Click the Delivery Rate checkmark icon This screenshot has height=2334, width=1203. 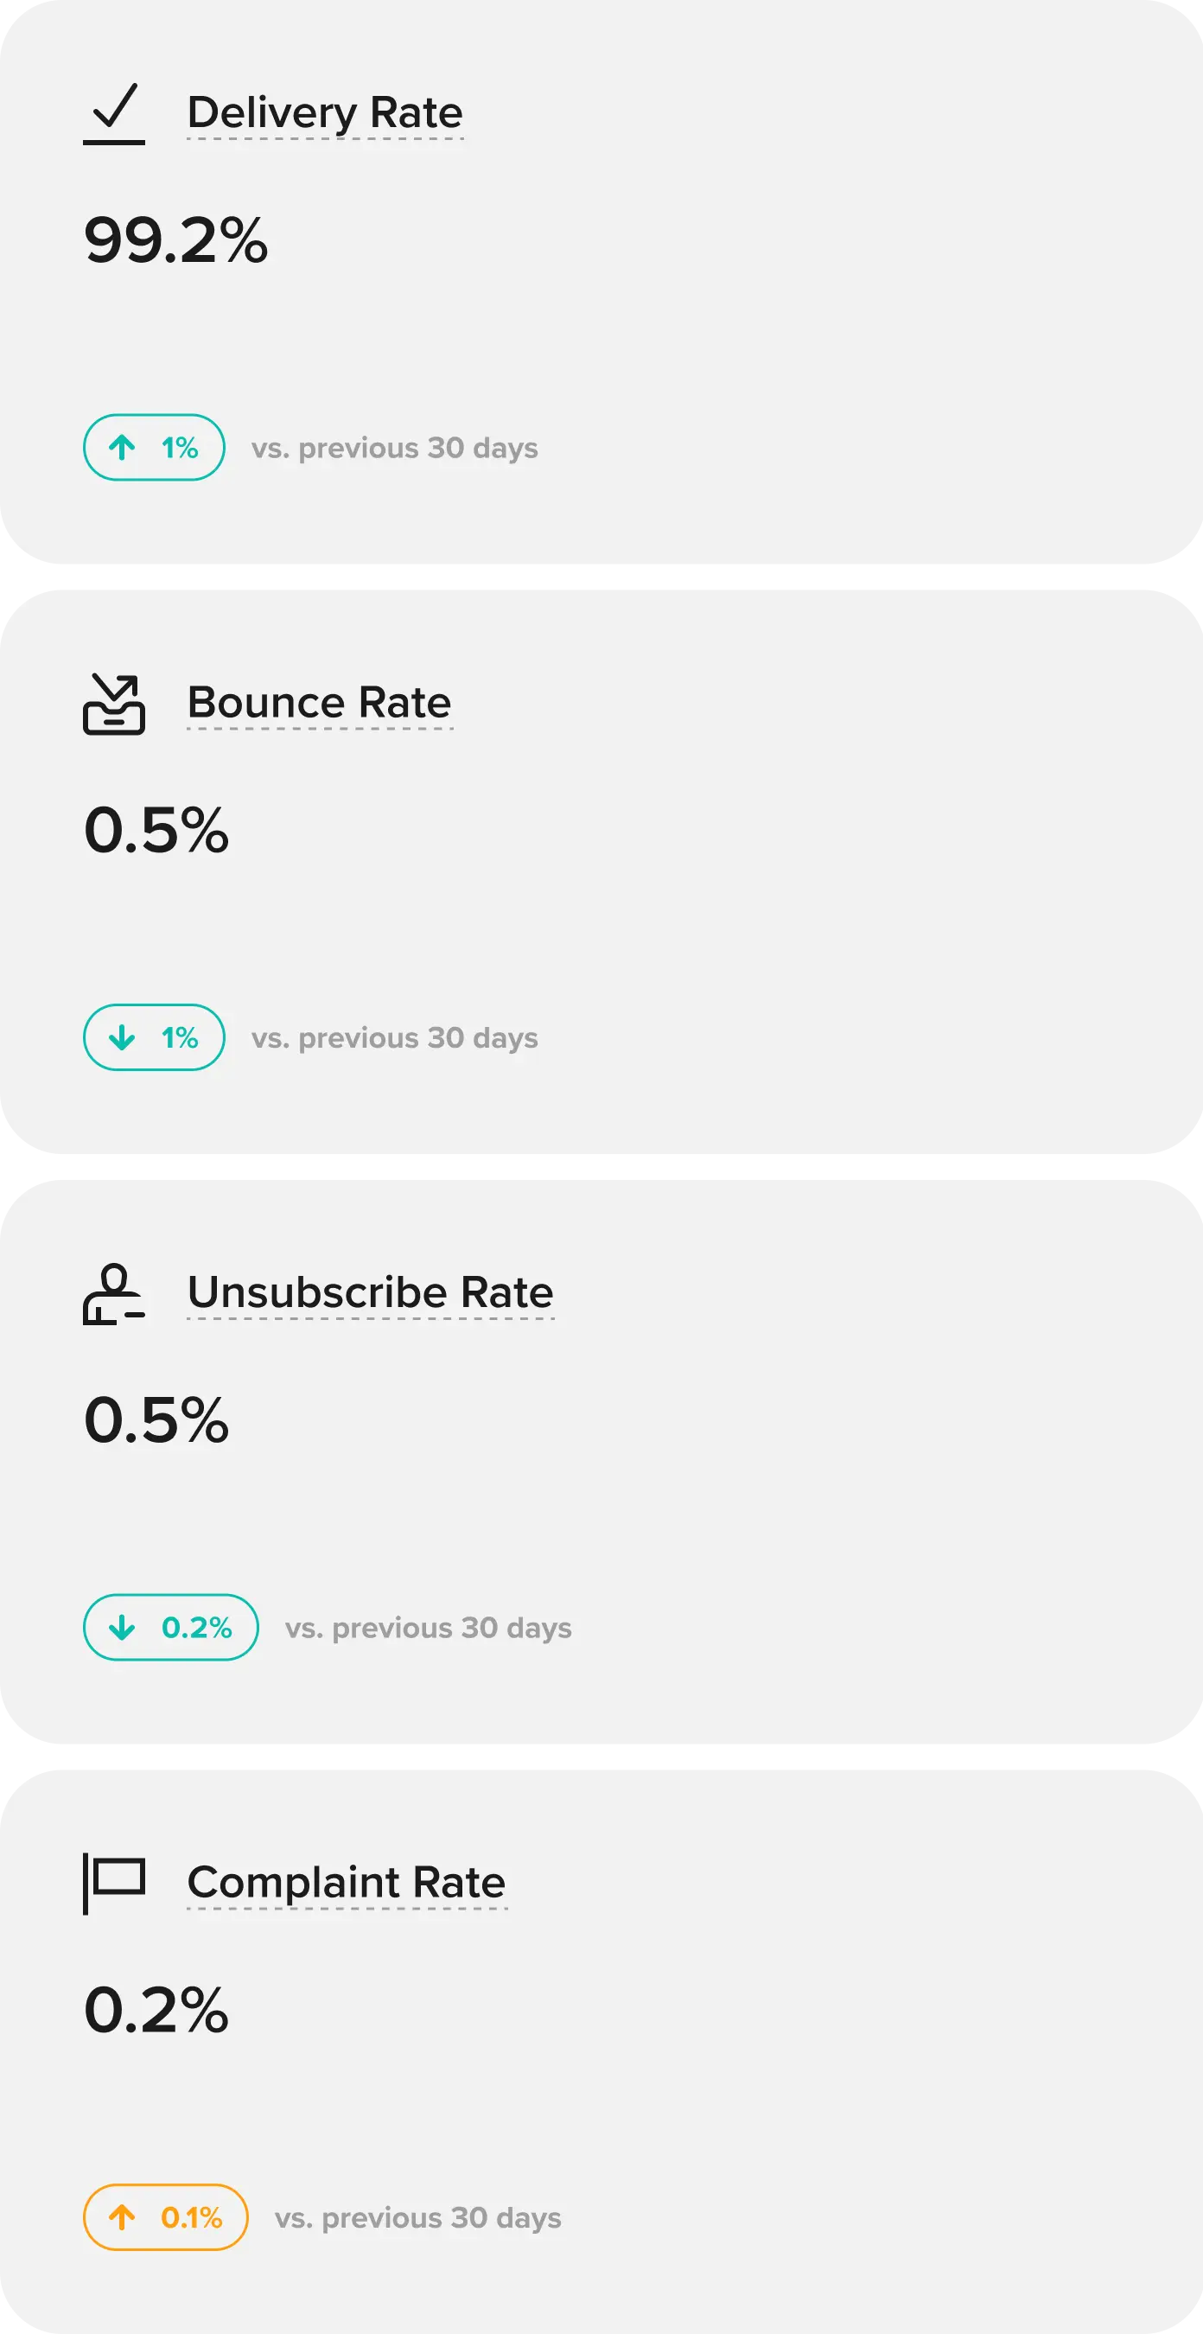tap(114, 113)
